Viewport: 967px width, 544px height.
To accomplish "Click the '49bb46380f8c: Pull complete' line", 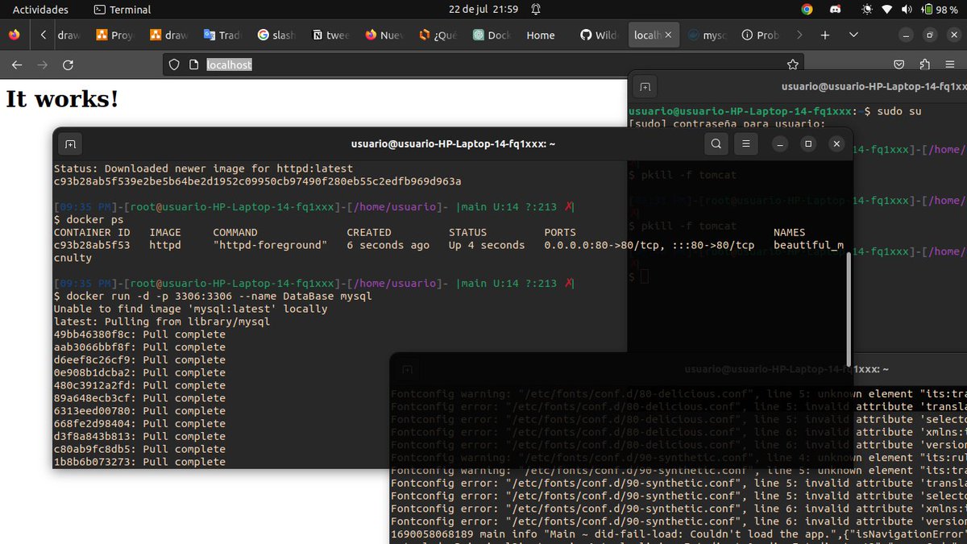I will [x=139, y=334].
